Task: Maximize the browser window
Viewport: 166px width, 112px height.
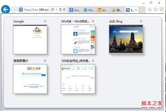Action: point(151,3)
